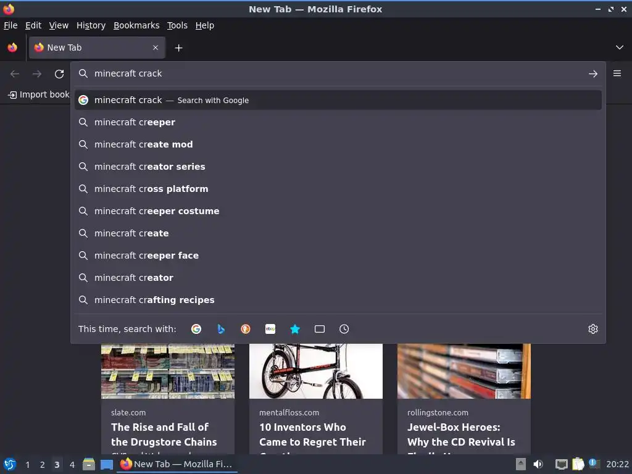Open the History menu
The height and width of the screenshot is (474, 632).
91,25
